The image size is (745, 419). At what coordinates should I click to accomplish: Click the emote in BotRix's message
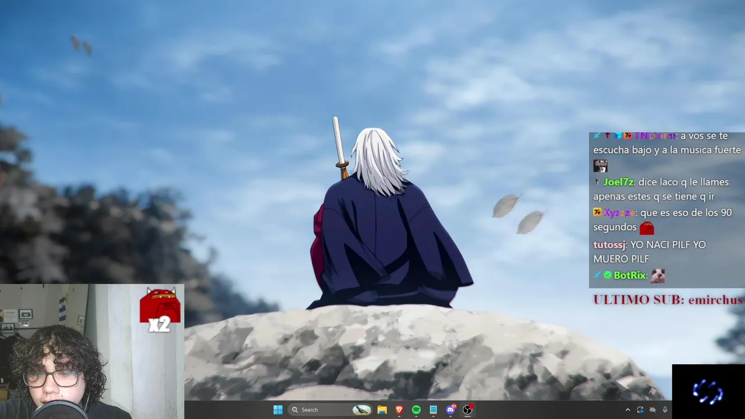(658, 275)
